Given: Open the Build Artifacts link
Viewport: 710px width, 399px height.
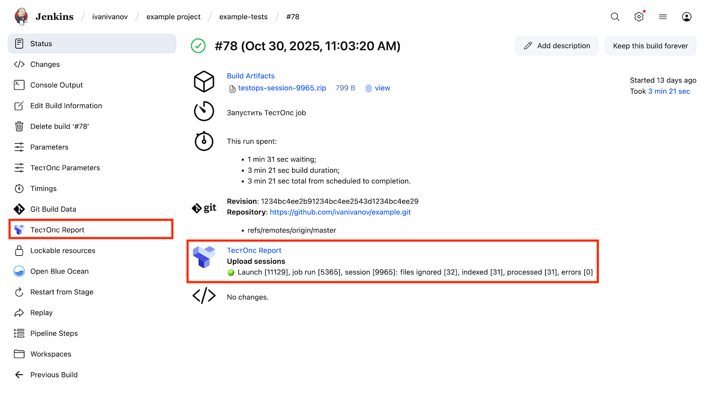Looking at the screenshot, I should 251,76.
